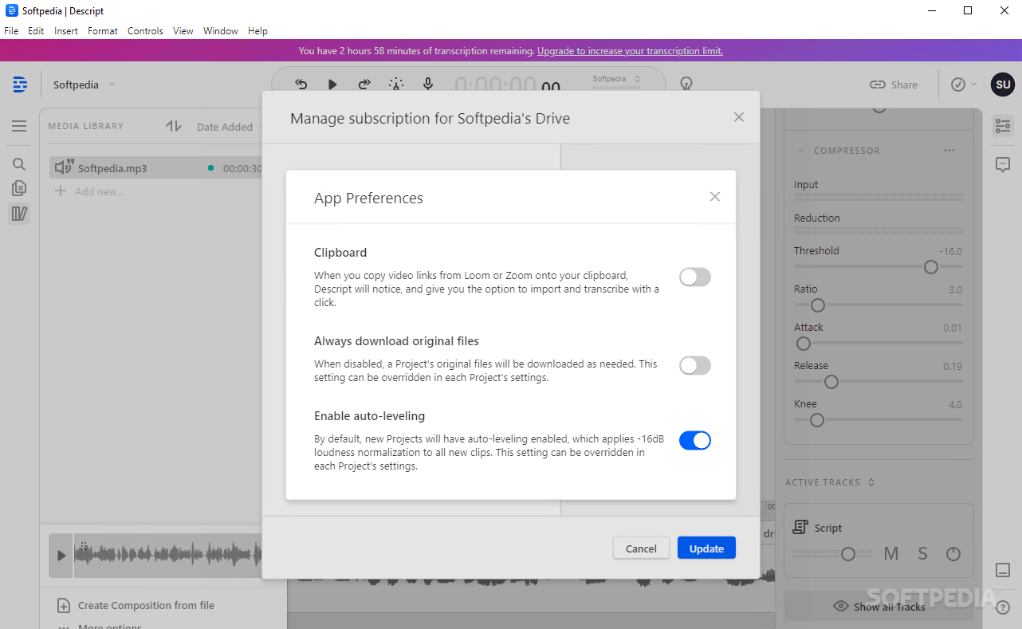Open the search icon in left sidebar

[19, 164]
